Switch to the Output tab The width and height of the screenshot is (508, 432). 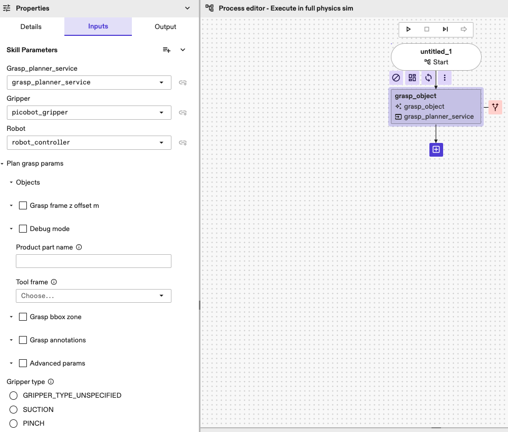click(x=165, y=27)
